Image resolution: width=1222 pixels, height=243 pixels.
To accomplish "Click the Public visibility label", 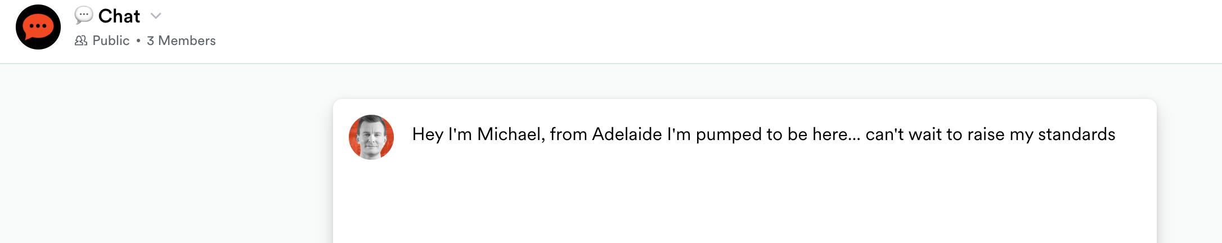I will point(111,40).
